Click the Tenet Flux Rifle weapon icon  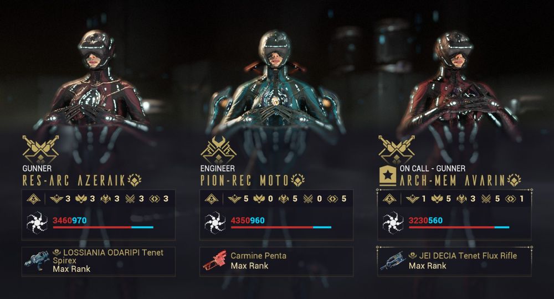pos(392,261)
